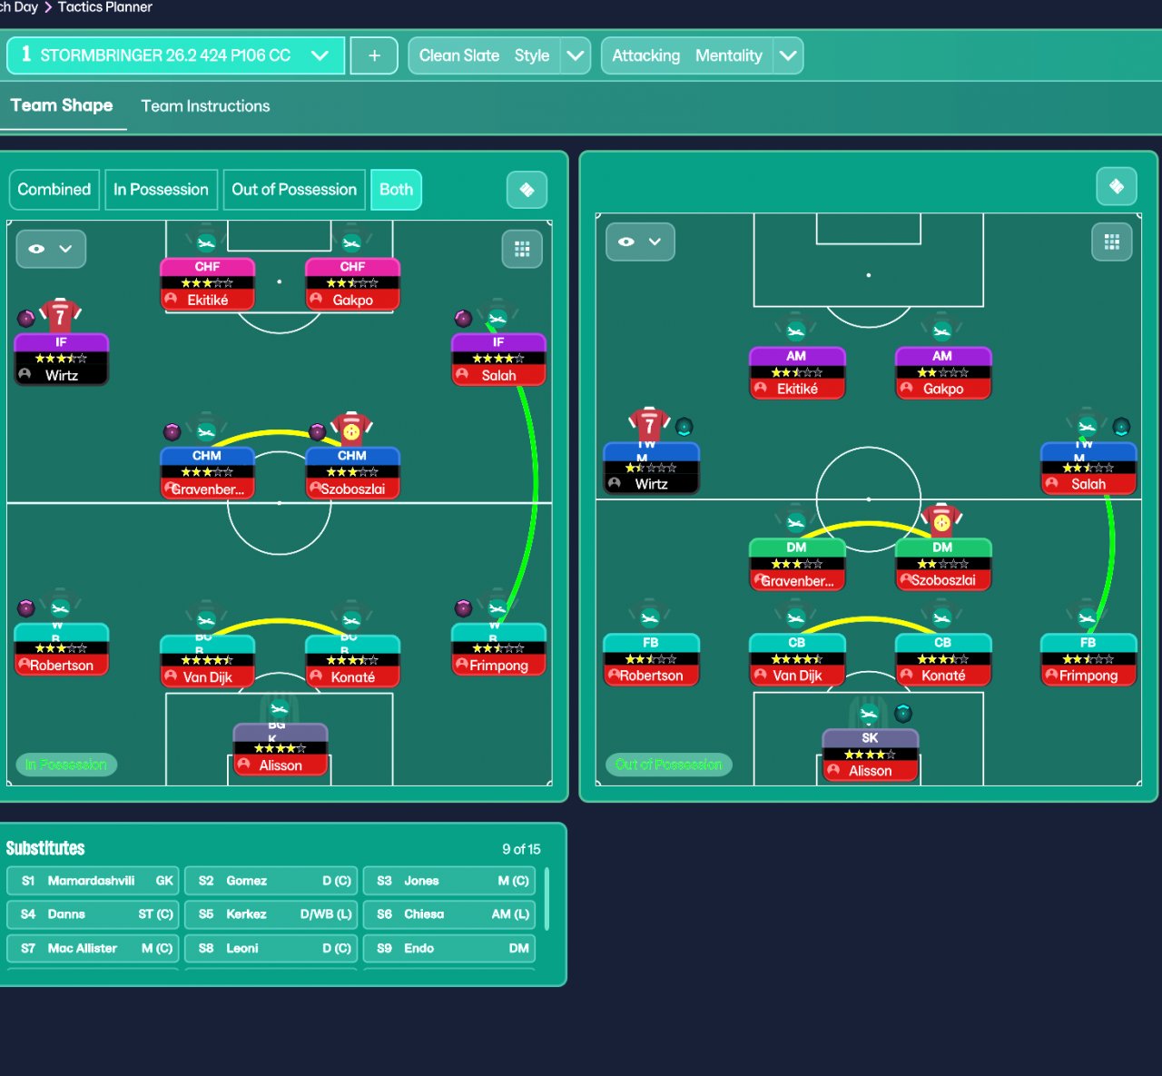Click the teal icon beside Salah on out-of-possession pitch

point(1122,426)
